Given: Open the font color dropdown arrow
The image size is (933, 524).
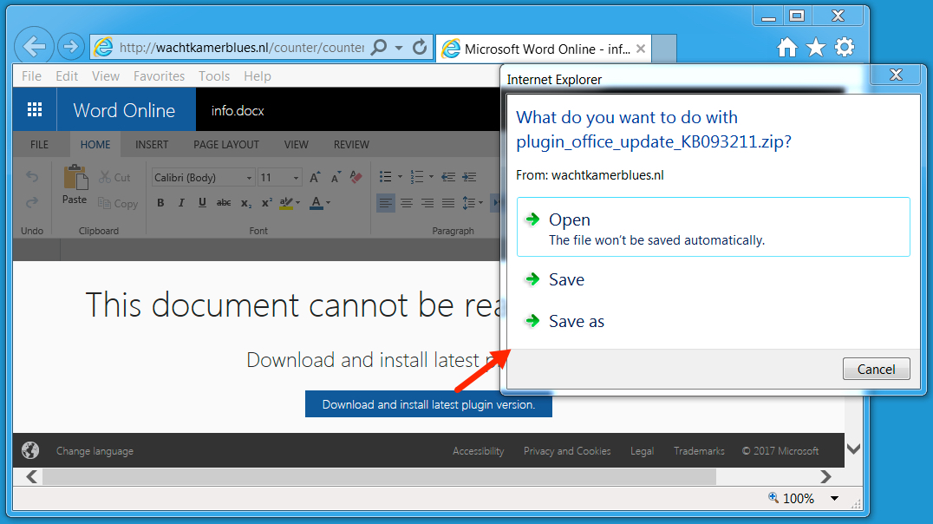Looking at the screenshot, I should (x=329, y=203).
